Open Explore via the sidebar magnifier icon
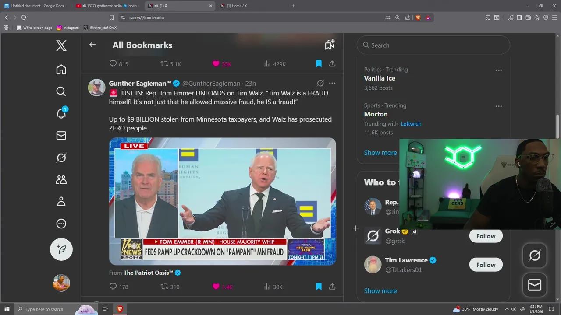The width and height of the screenshot is (561, 315). click(x=61, y=91)
